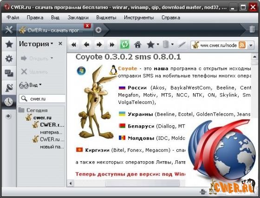
Task: Click the Opera logo in title bar
Action: (7, 7)
